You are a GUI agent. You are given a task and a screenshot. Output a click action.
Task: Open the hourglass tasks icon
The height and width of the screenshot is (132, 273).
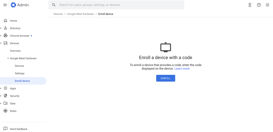pos(250,5)
